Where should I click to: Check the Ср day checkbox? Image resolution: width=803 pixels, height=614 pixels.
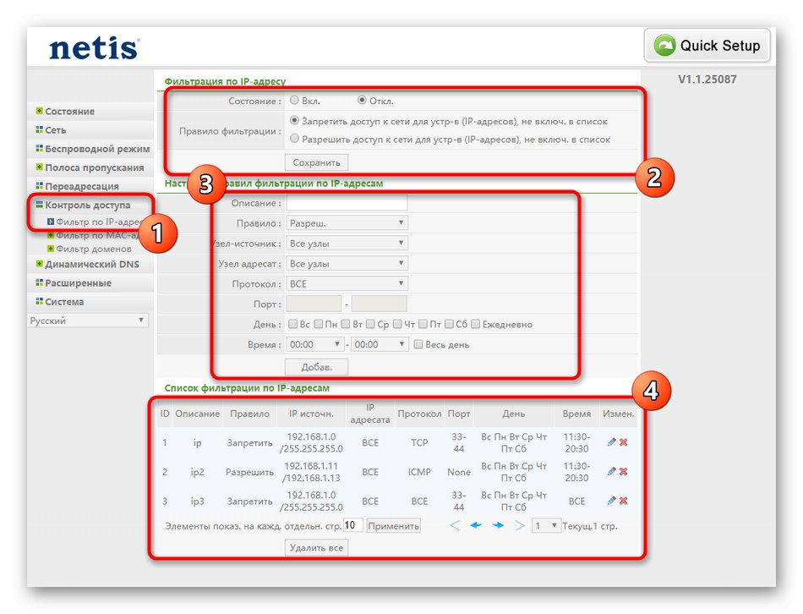coord(371,324)
